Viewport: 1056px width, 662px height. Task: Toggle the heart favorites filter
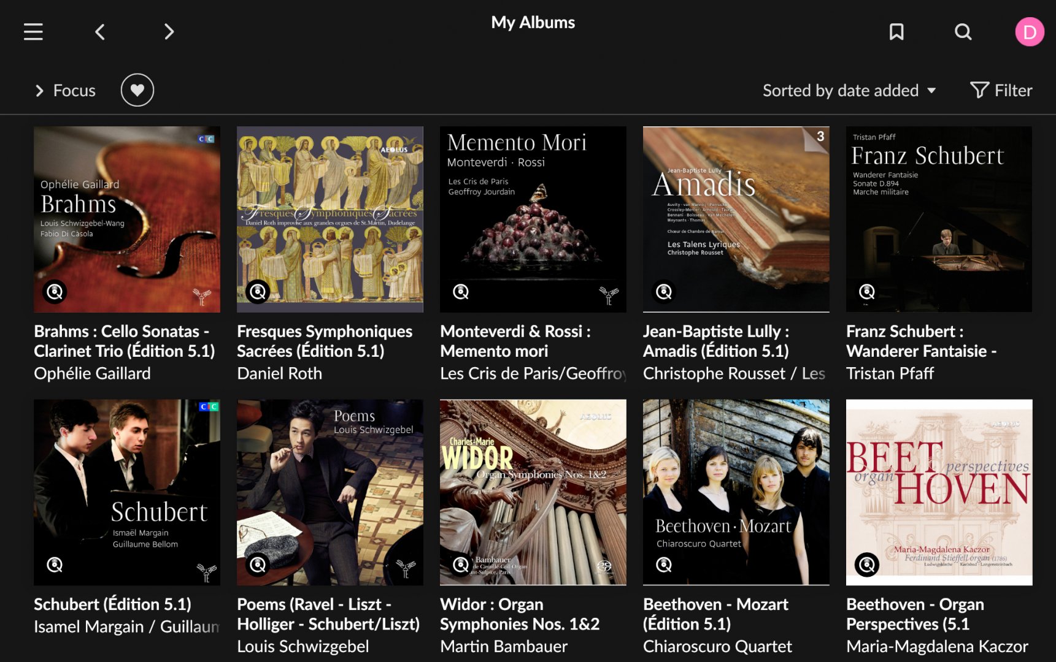click(137, 90)
